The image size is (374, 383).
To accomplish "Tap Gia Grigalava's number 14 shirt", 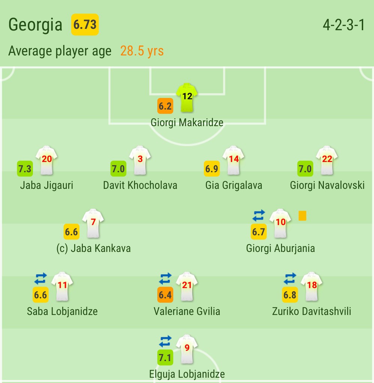I will pos(233,160).
